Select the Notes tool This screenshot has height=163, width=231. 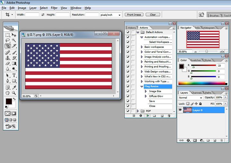point(7,87)
